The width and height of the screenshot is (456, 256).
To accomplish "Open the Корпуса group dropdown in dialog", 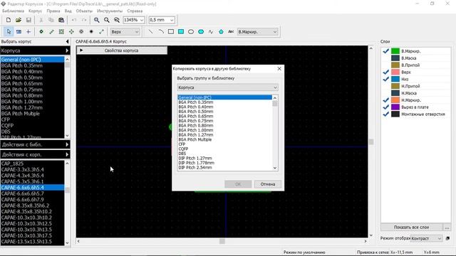I will pos(227,87).
